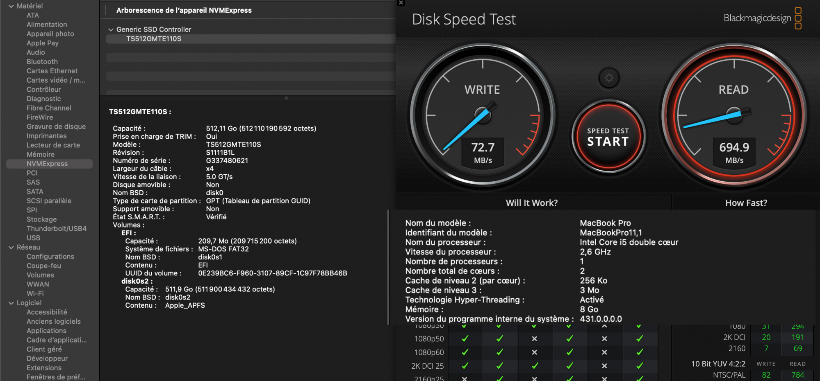The width and height of the screenshot is (820, 381).
Task: Select FireWire entry
Action: (x=40, y=117)
